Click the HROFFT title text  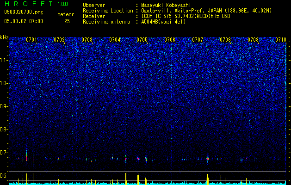[29, 4]
